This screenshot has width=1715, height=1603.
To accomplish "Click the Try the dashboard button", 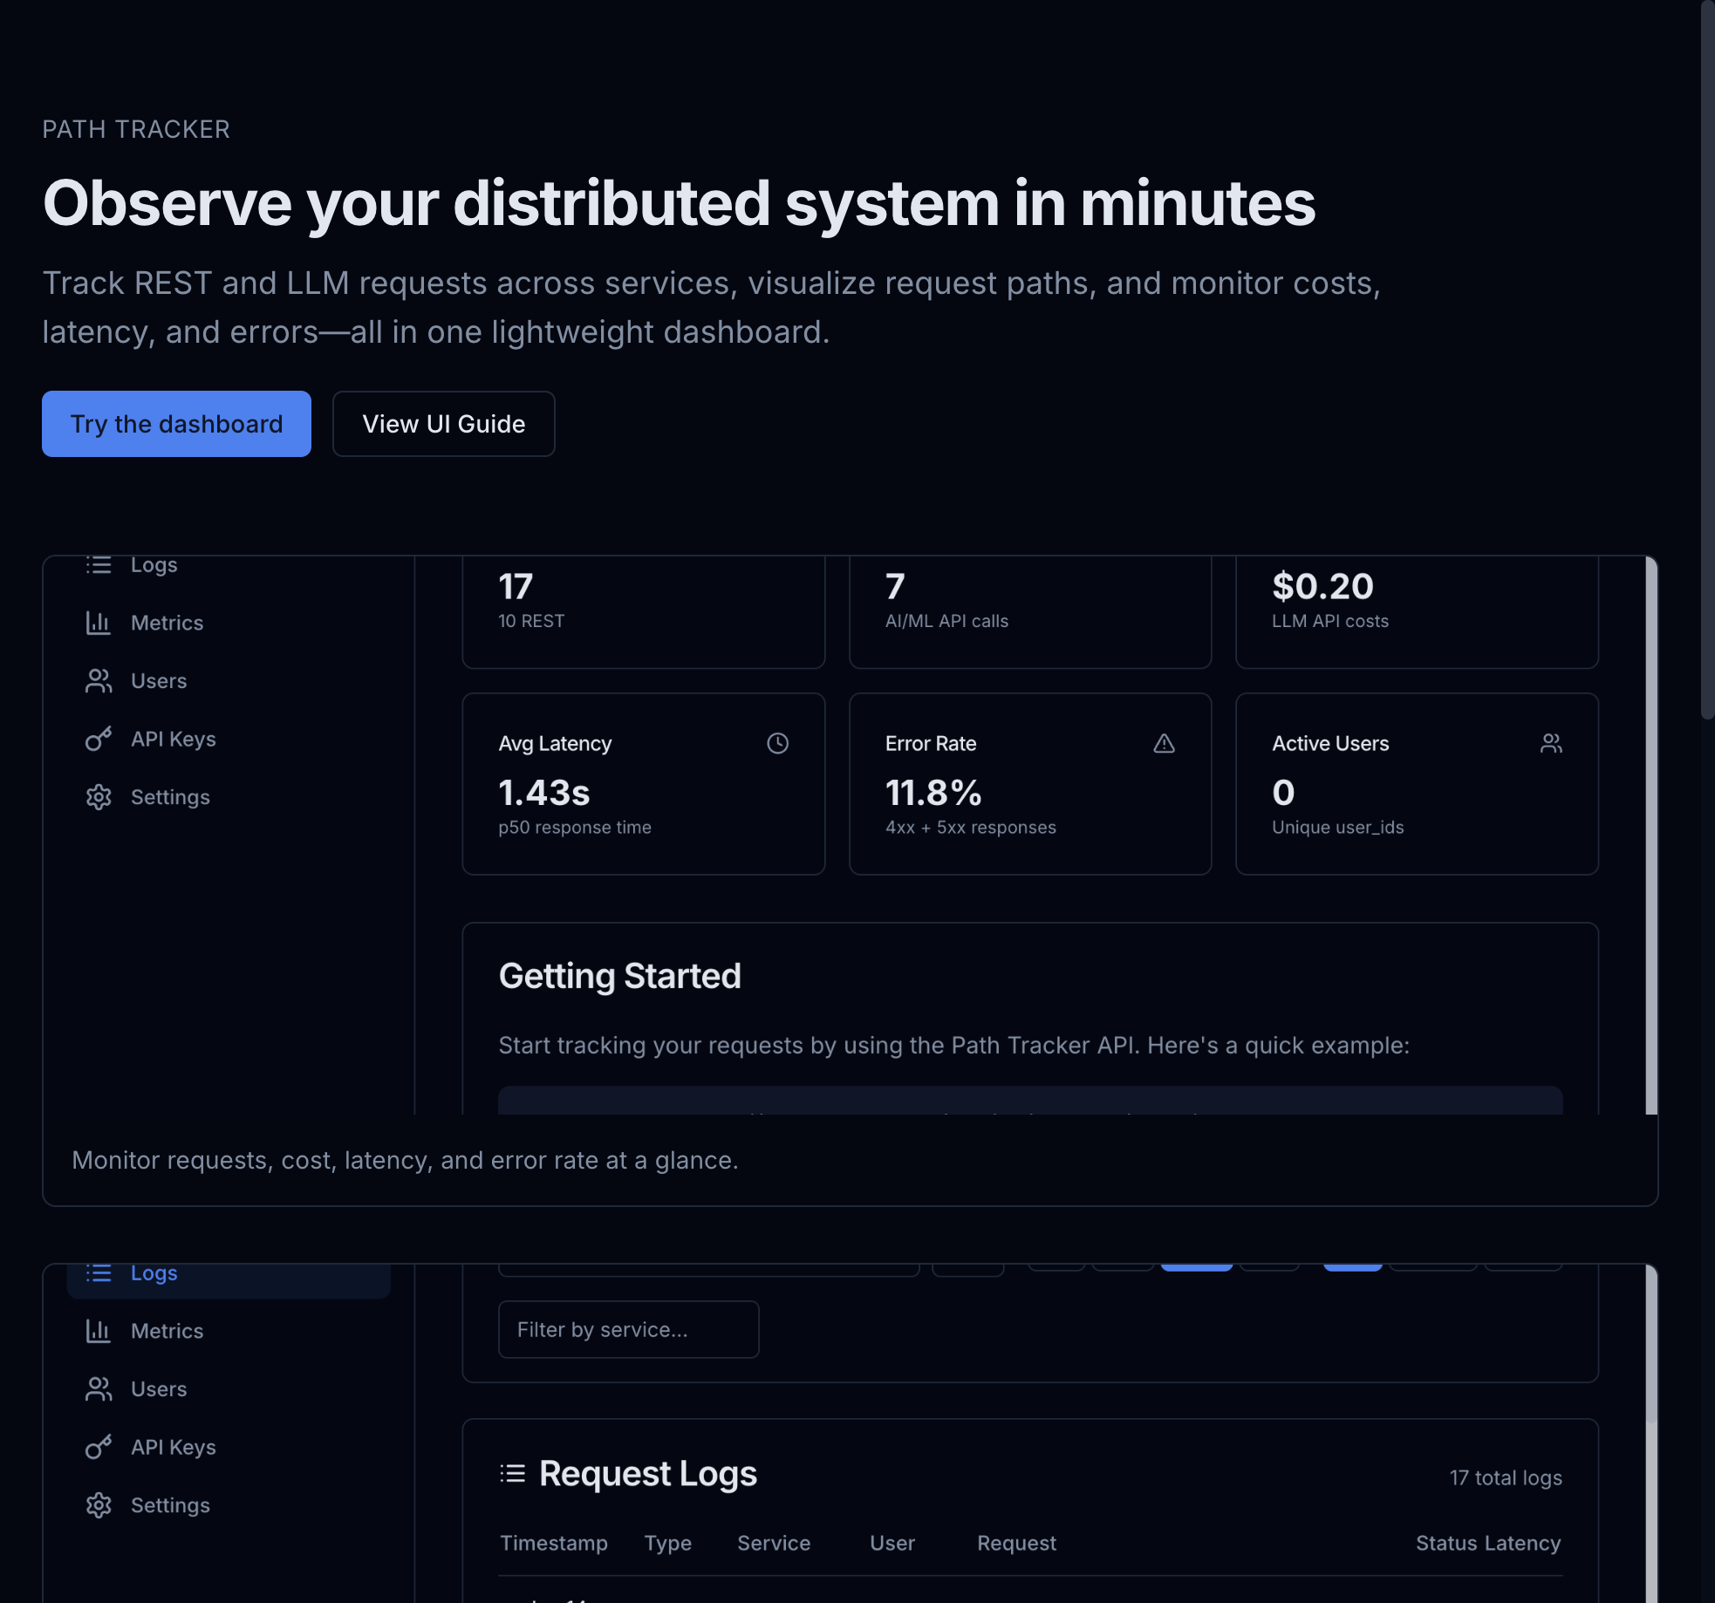I will [x=176, y=424].
